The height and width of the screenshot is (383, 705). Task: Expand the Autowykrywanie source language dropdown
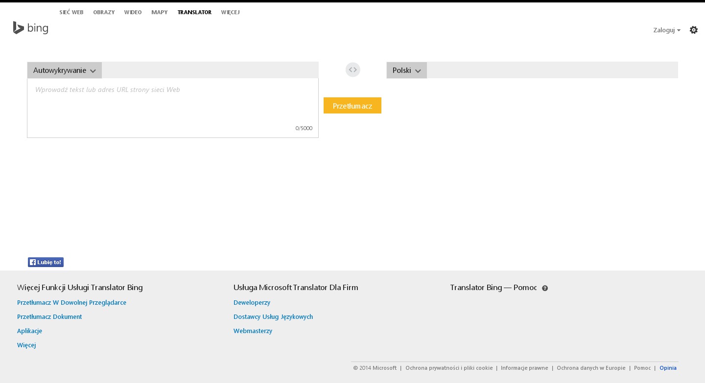click(x=64, y=70)
